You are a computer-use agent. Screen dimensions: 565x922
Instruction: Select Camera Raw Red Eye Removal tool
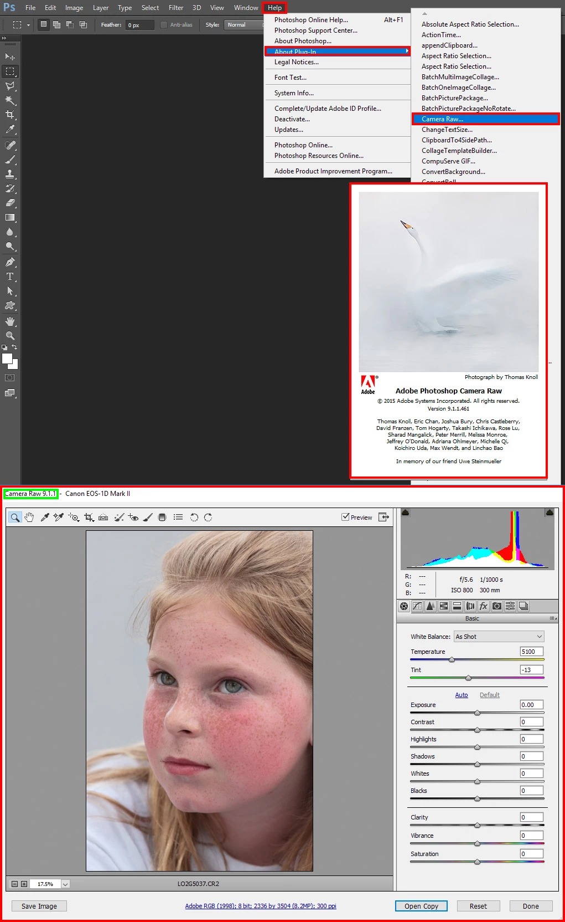133,517
